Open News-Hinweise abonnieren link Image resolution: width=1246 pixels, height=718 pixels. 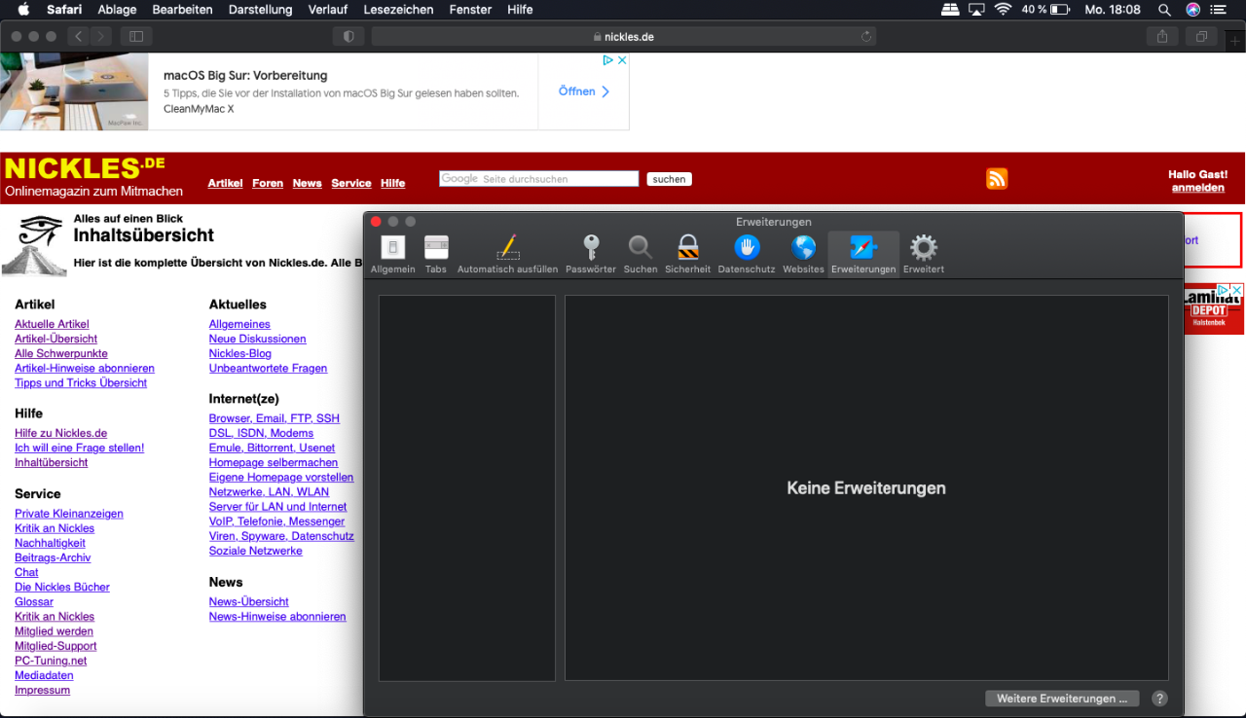point(277,616)
